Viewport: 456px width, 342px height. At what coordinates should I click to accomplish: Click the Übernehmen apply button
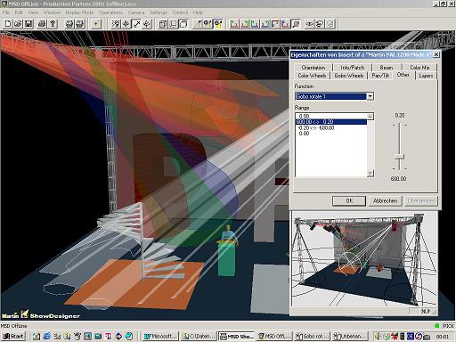point(421,200)
